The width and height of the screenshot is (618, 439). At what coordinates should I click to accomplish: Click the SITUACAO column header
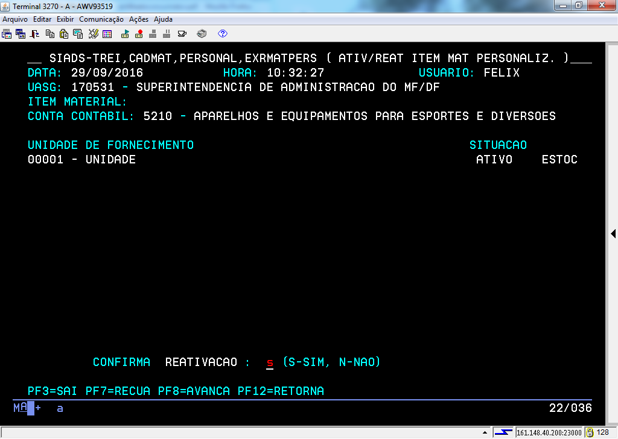pos(498,145)
